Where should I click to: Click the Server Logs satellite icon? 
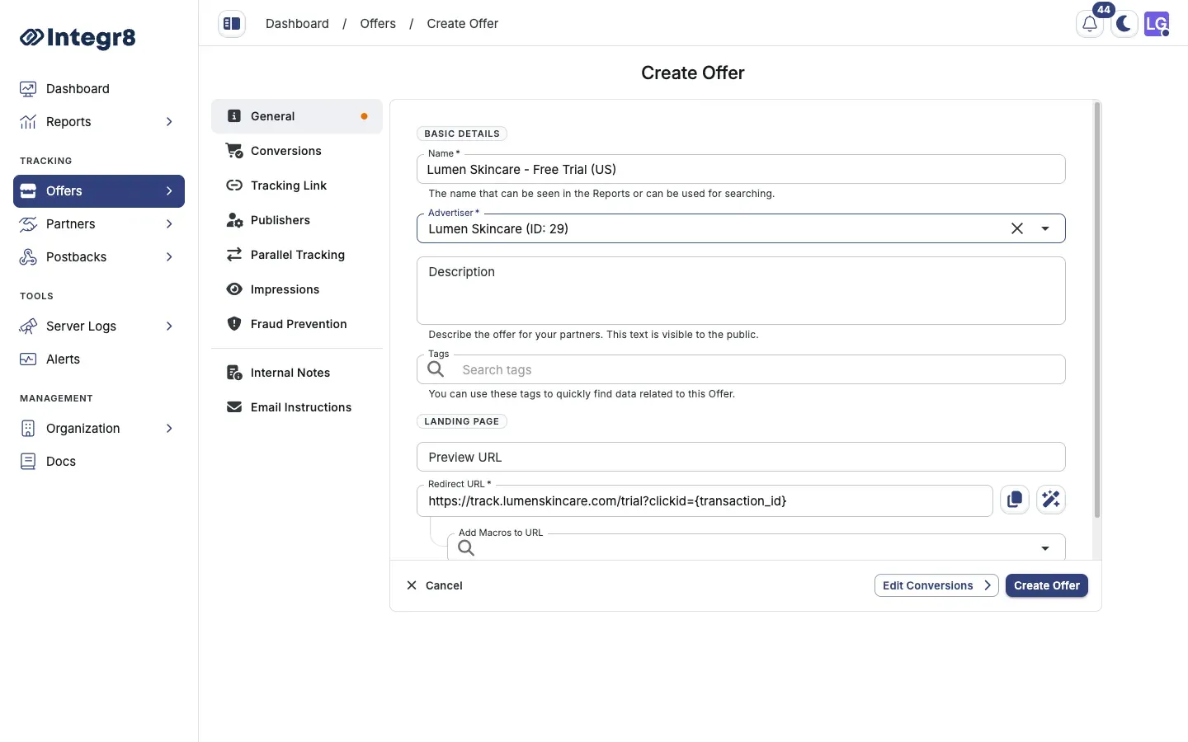pos(28,326)
